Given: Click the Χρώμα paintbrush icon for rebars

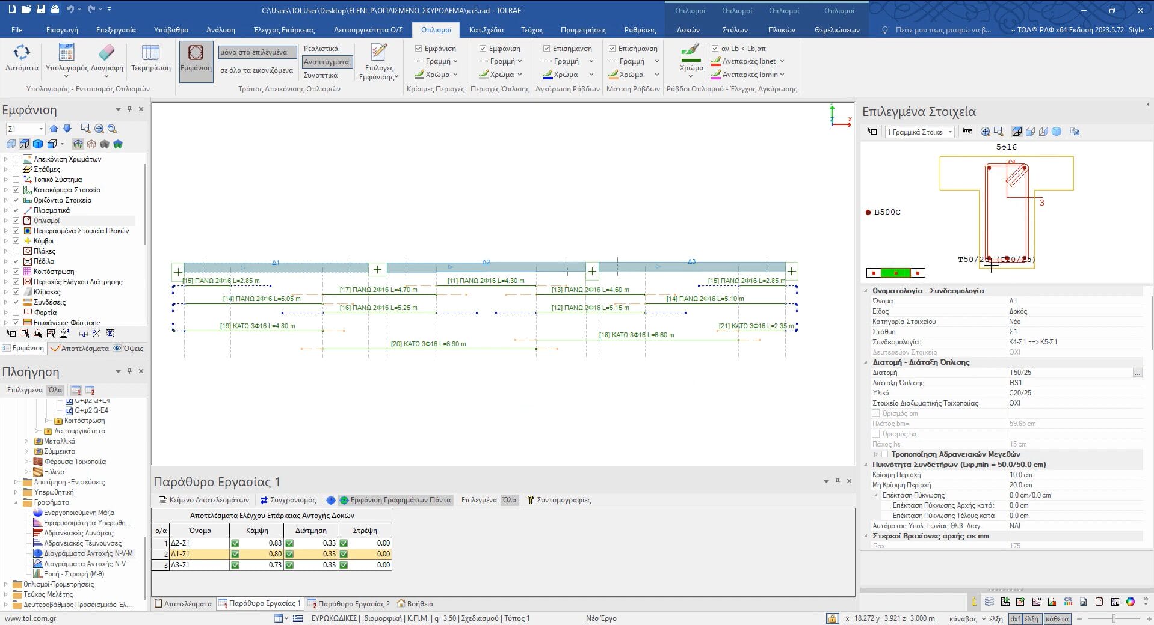Looking at the screenshot, I should click(691, 54).
